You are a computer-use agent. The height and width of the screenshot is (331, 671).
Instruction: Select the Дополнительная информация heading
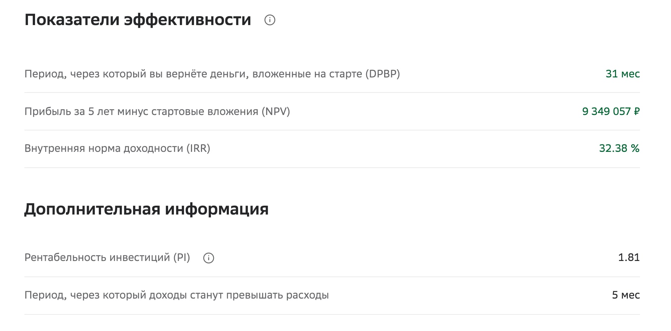tap(146, 209)
